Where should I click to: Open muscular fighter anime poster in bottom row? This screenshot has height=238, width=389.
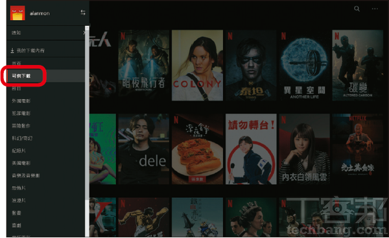pyautogui.click(x=144, y=217)
